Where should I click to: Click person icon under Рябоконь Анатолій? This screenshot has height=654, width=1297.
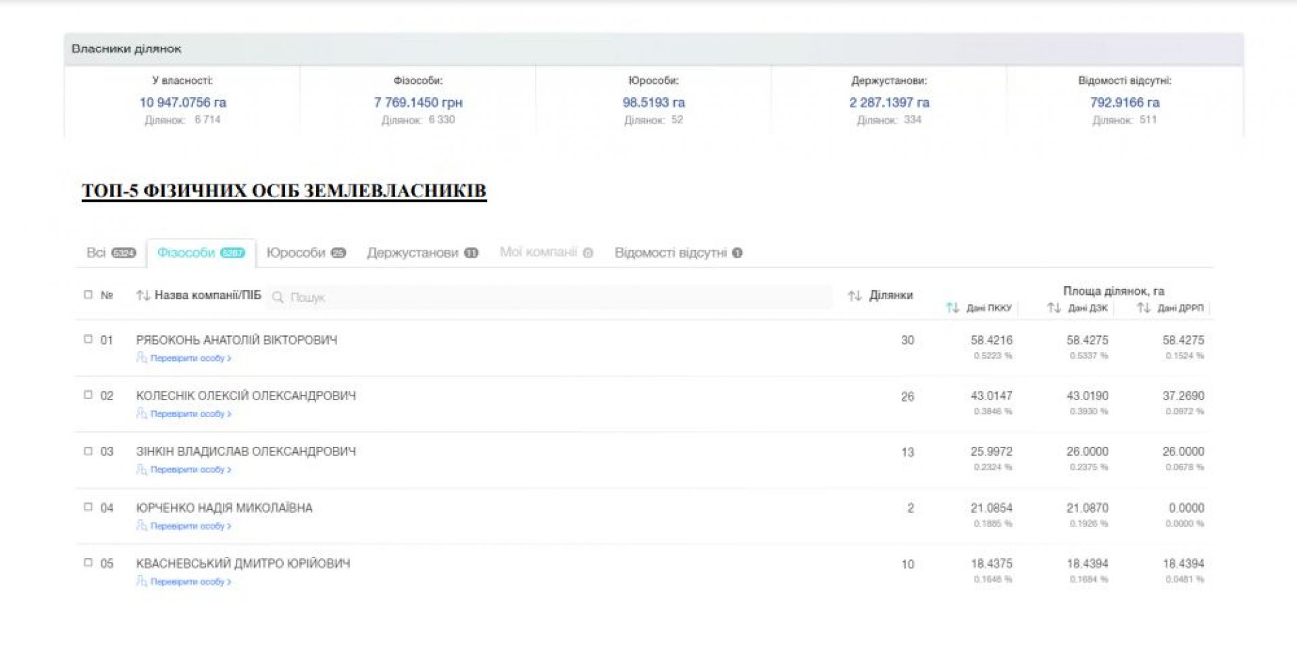(141, 358)
